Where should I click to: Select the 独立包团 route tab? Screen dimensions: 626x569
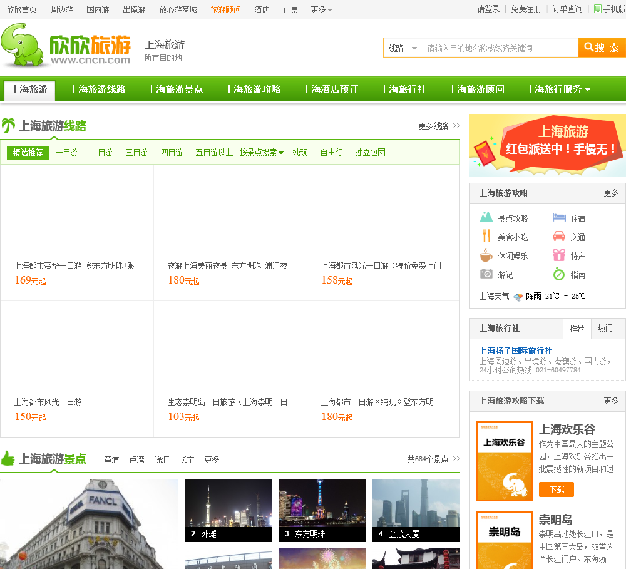[370, 152]
